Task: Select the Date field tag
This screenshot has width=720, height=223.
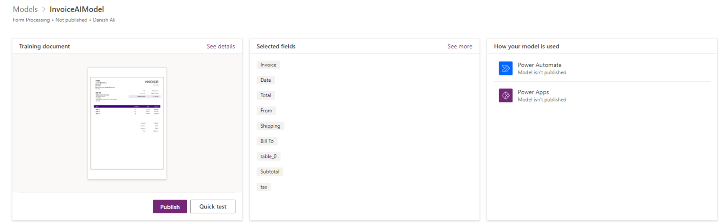Action: tap(266, 80)
